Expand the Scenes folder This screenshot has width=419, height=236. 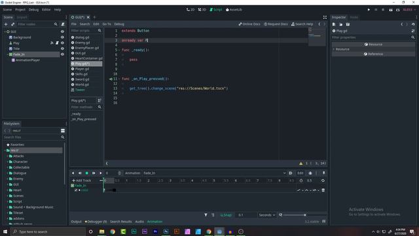(x=7, y=196)
